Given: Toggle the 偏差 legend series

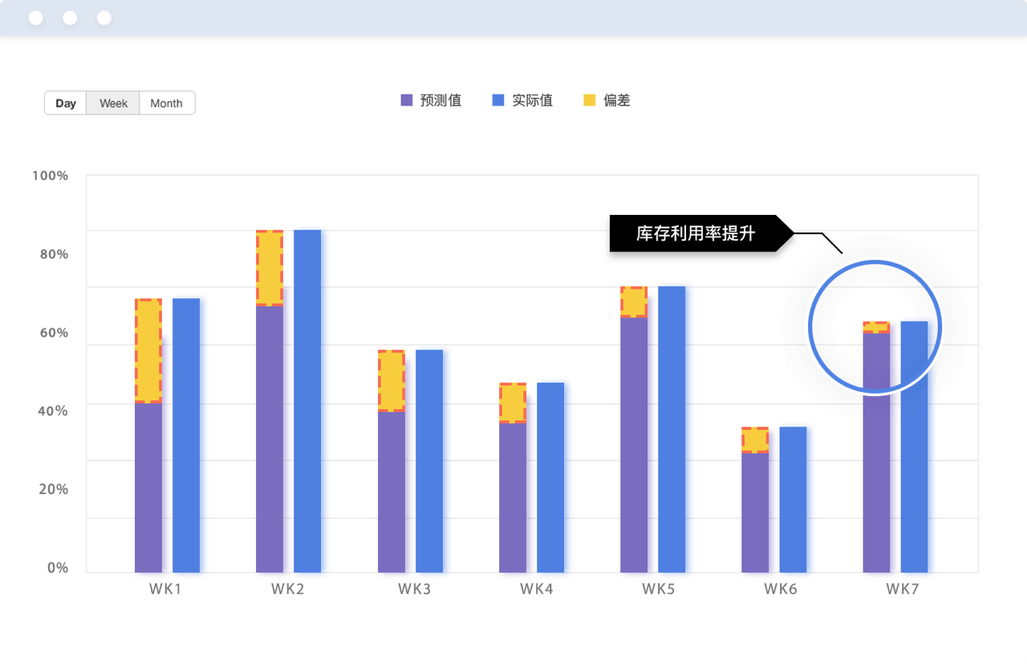Looking at the screenshot, I should pyautogui.click(x=607, y=100).
